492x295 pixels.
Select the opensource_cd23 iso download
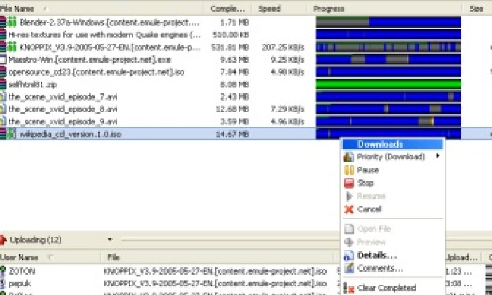coord(97,72)
